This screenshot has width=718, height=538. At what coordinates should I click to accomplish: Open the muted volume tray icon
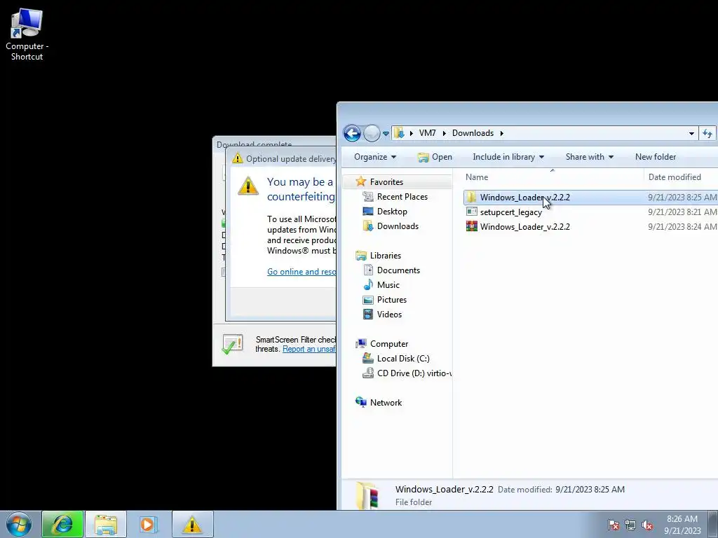click(x=647, y=525)
